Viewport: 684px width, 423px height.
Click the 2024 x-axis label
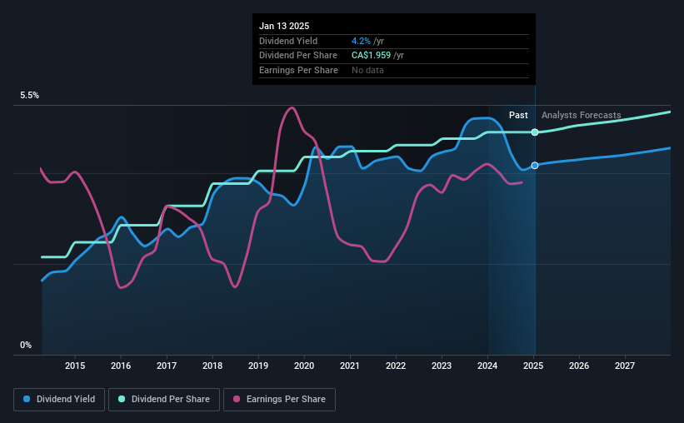coord(487,366)
